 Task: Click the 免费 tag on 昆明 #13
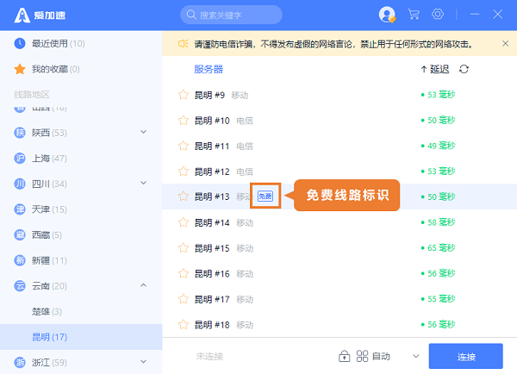click(x=265, y=196)
